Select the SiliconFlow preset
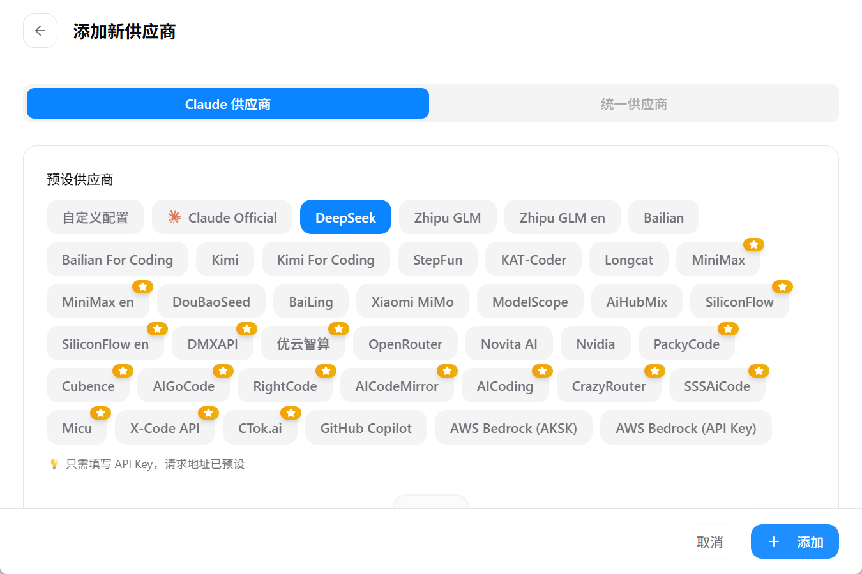Screen dimensions: 862x574 tap(739, 302)
